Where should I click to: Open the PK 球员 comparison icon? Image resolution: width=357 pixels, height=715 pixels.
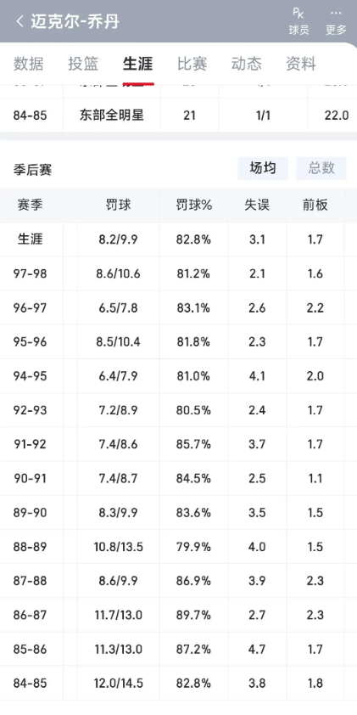(x=298, y=21)
